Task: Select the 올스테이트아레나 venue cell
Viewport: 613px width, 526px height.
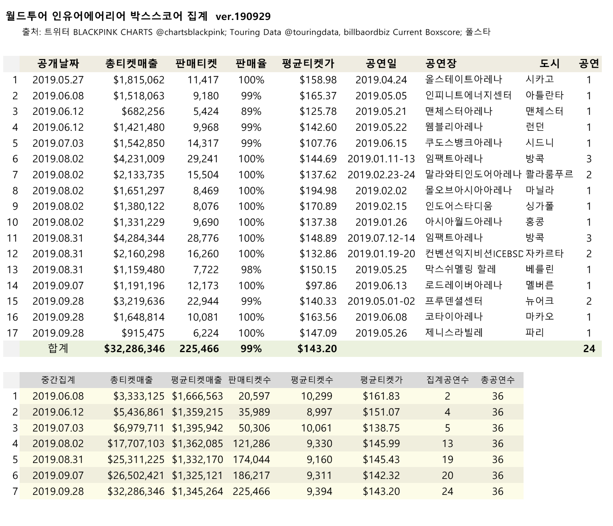Action: point(464,79)
